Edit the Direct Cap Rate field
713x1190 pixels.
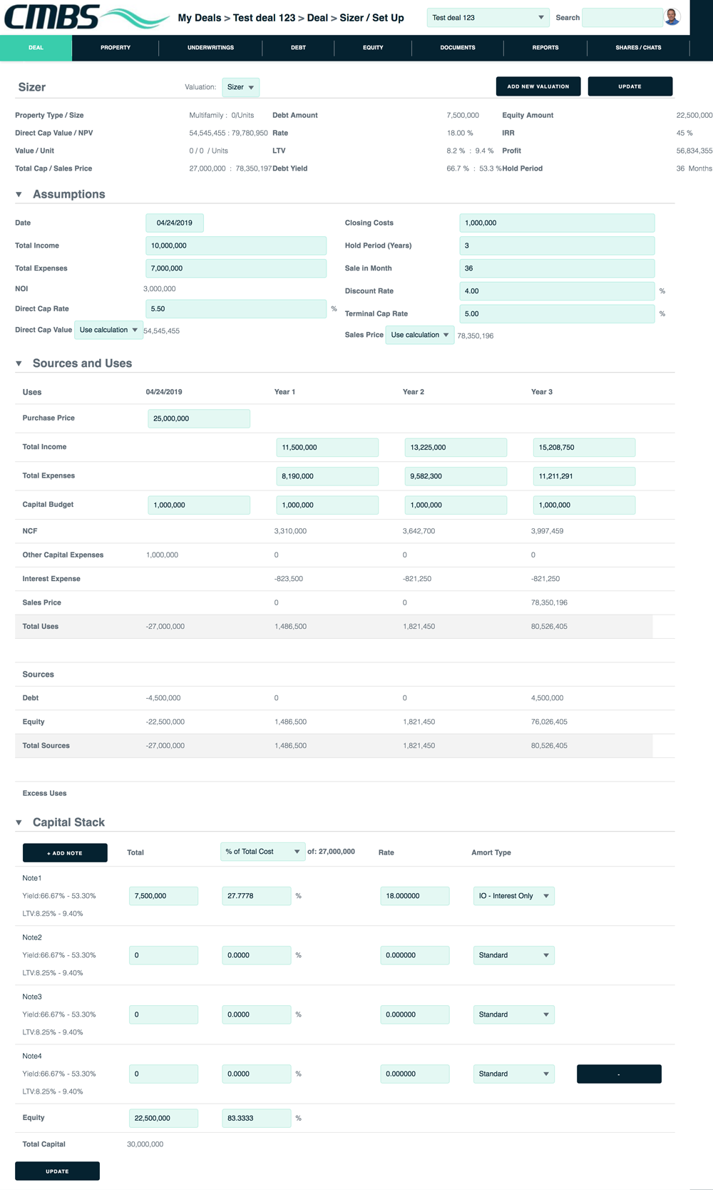click(x=236, y=309)
